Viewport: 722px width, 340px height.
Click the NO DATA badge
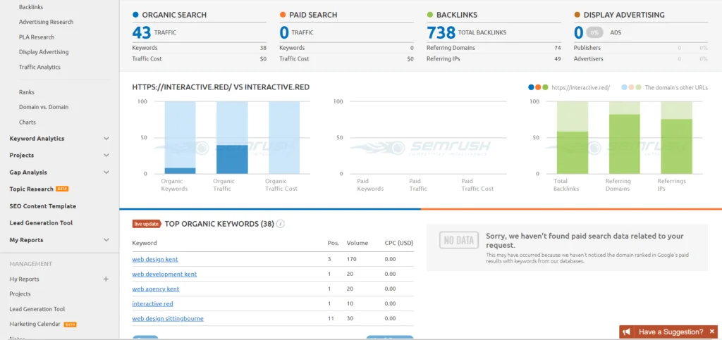[x=458, y=241]
